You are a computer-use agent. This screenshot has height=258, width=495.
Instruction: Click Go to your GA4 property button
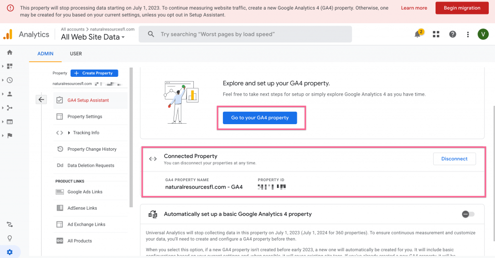point(260,117)
